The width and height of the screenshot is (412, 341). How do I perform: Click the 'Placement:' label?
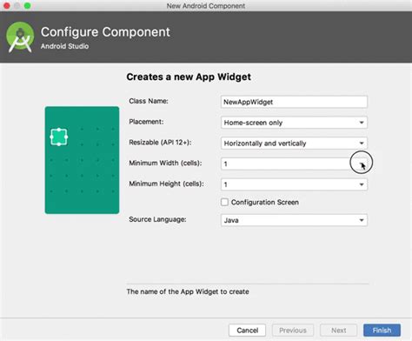(x=146, y=122)
